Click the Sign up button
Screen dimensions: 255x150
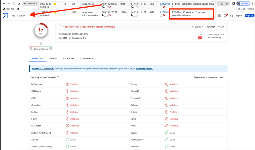coord(250,16)
